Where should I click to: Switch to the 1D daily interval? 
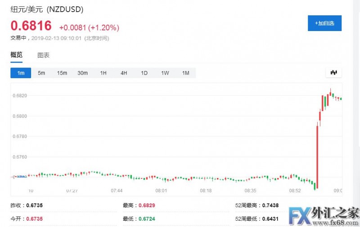point(144,73)
